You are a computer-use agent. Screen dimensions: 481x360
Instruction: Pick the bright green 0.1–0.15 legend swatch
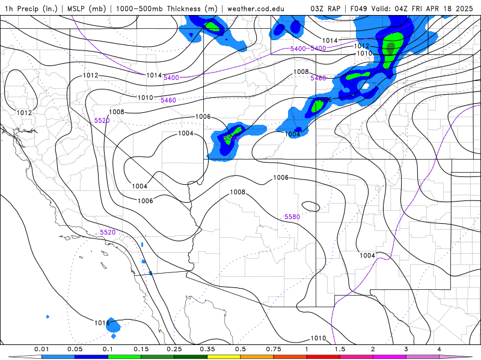point(124,357)
